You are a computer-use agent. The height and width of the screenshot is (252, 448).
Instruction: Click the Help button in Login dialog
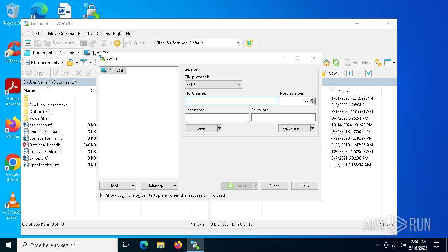coord(304,186)
